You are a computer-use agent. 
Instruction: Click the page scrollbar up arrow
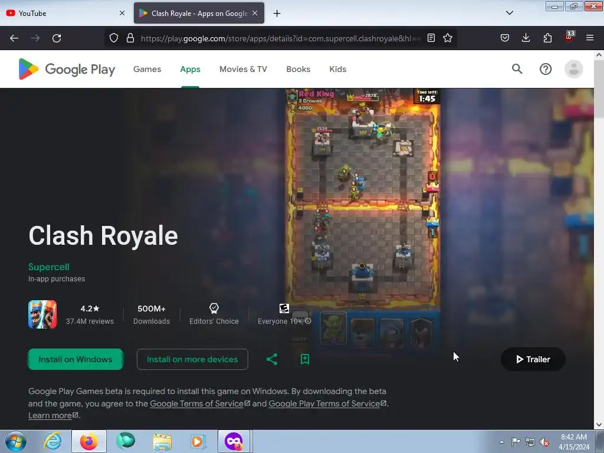pyautogui.click(x=599, y=55)
